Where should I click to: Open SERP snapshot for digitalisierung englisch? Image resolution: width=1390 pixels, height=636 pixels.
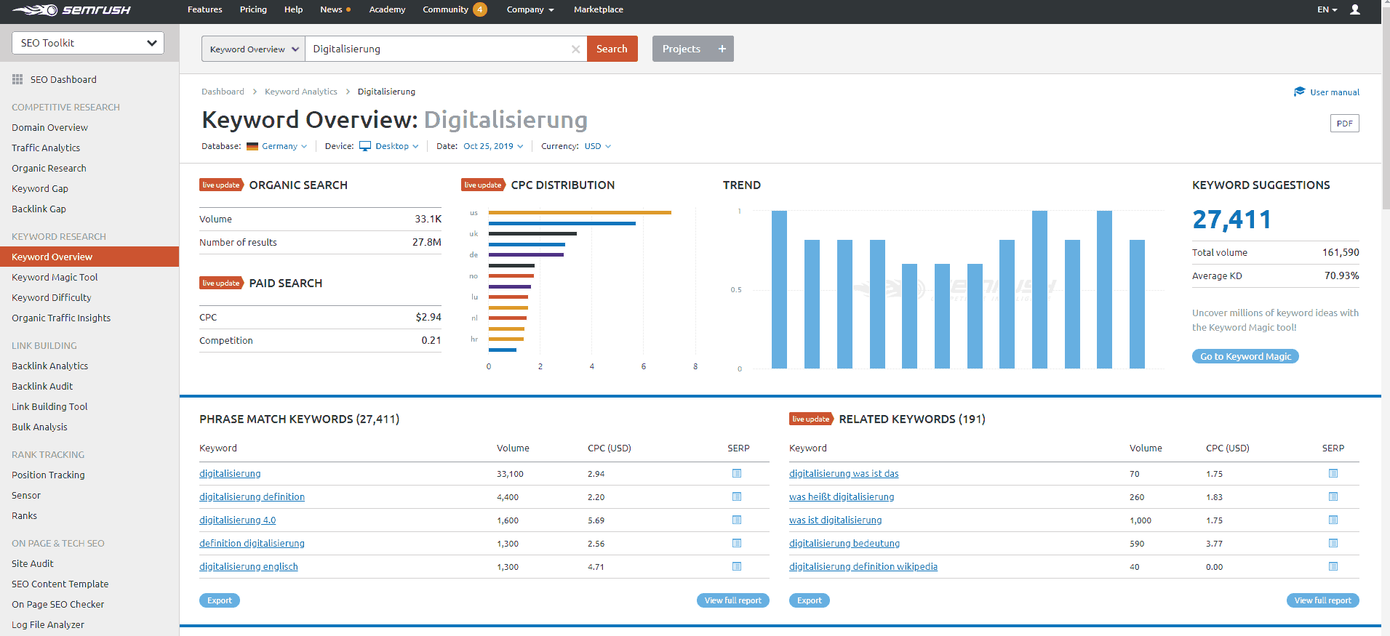[737, 566]
